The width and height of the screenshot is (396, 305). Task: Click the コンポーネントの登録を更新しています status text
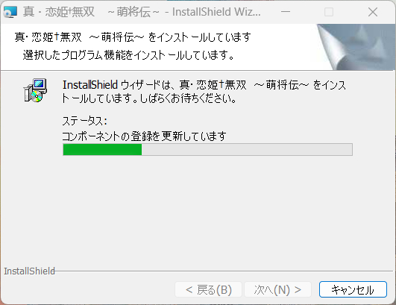tap(144, 136)
